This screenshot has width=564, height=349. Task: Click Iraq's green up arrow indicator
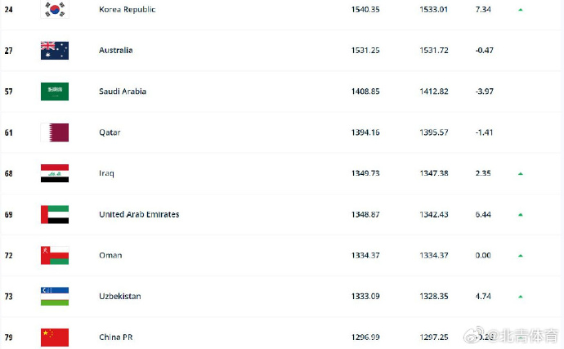coord(520,173)
